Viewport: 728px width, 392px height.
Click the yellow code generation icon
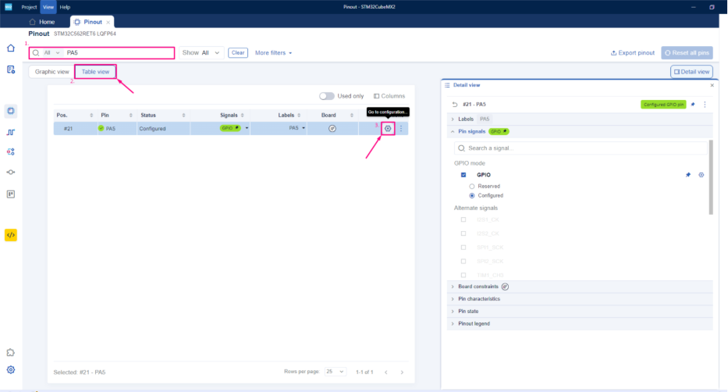(11, 235)
